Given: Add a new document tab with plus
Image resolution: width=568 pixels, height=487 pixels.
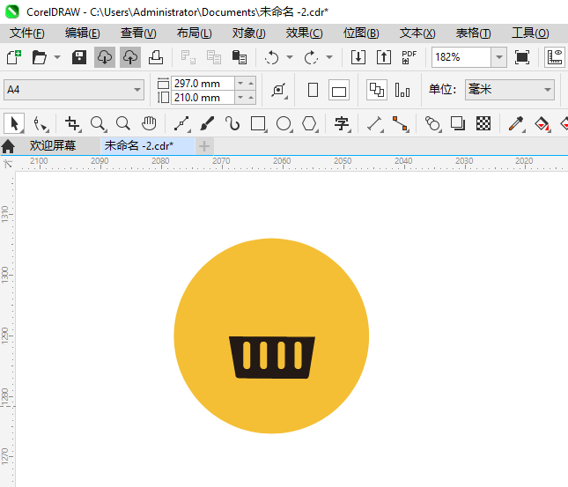Looking at the screenshot, I should (x=204, y=146).
